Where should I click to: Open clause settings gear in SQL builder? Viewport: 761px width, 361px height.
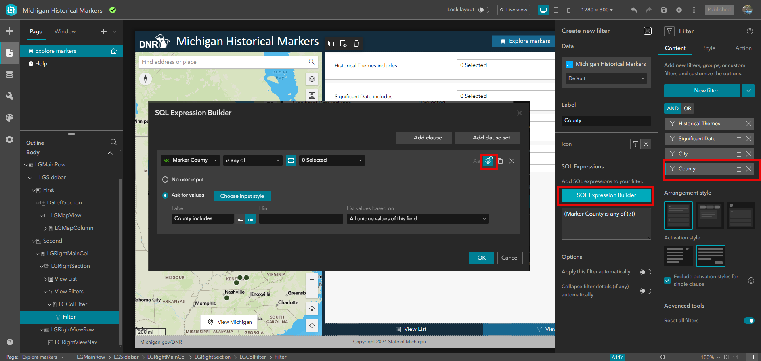click(488, 161)
